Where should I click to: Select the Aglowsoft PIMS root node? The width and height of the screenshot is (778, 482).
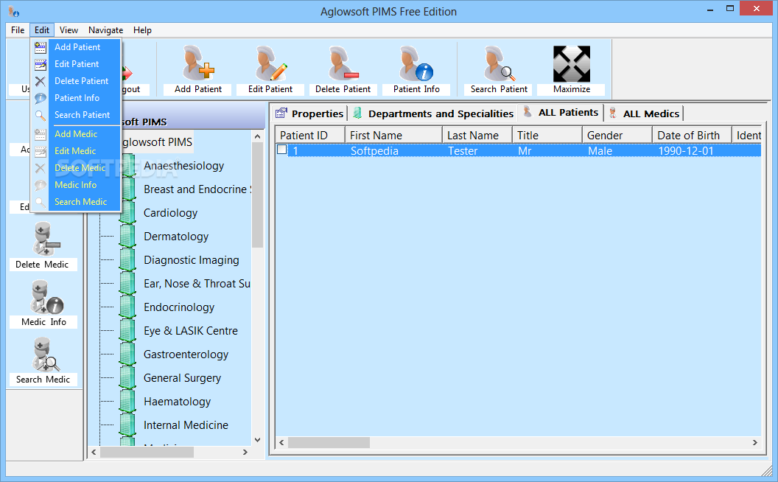click(x=156, y=142)
